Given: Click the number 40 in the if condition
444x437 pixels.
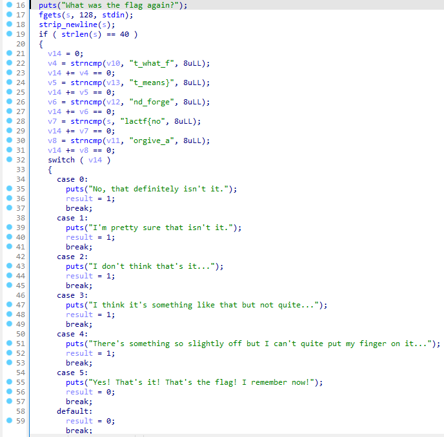Looking at the screenshot, I should pyautogui.click(x=125, y=34).
